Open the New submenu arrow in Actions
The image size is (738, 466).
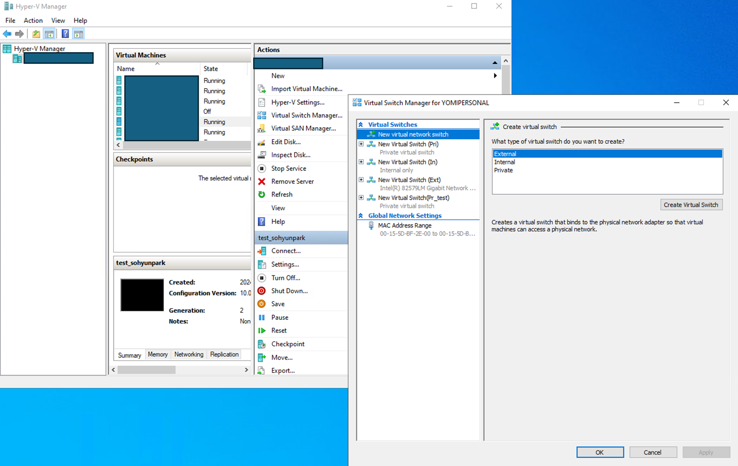click(495, 76)
